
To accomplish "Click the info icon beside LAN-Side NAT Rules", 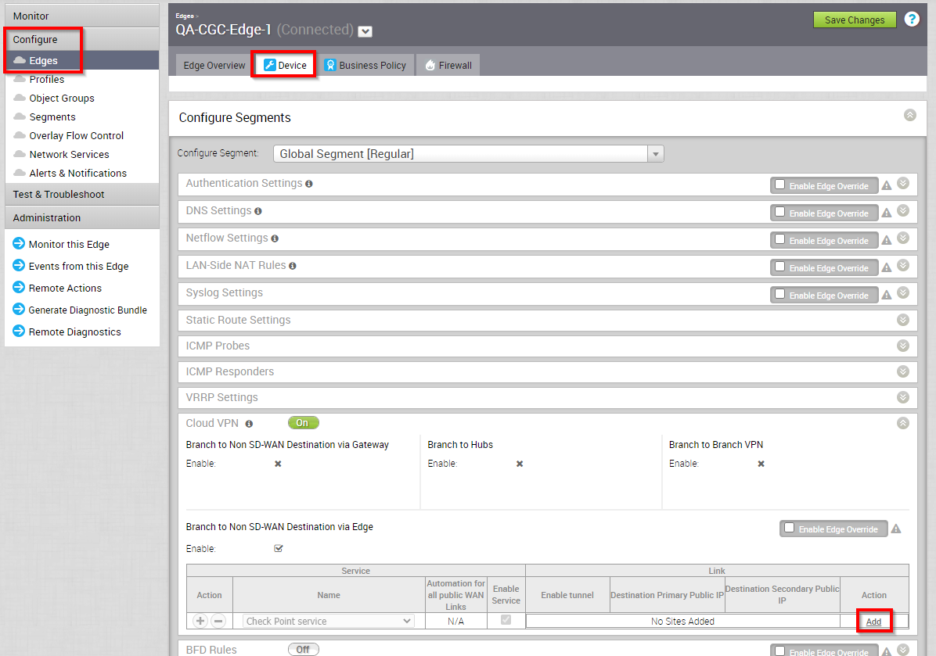I will [293, 266].
